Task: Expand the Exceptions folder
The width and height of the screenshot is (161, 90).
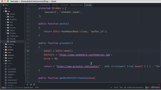Action: (x=6, y=19)
